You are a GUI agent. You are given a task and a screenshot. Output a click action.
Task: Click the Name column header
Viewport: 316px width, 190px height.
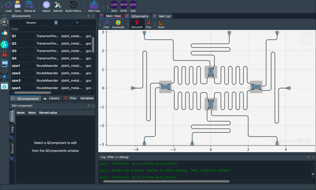tap(21, 112)
